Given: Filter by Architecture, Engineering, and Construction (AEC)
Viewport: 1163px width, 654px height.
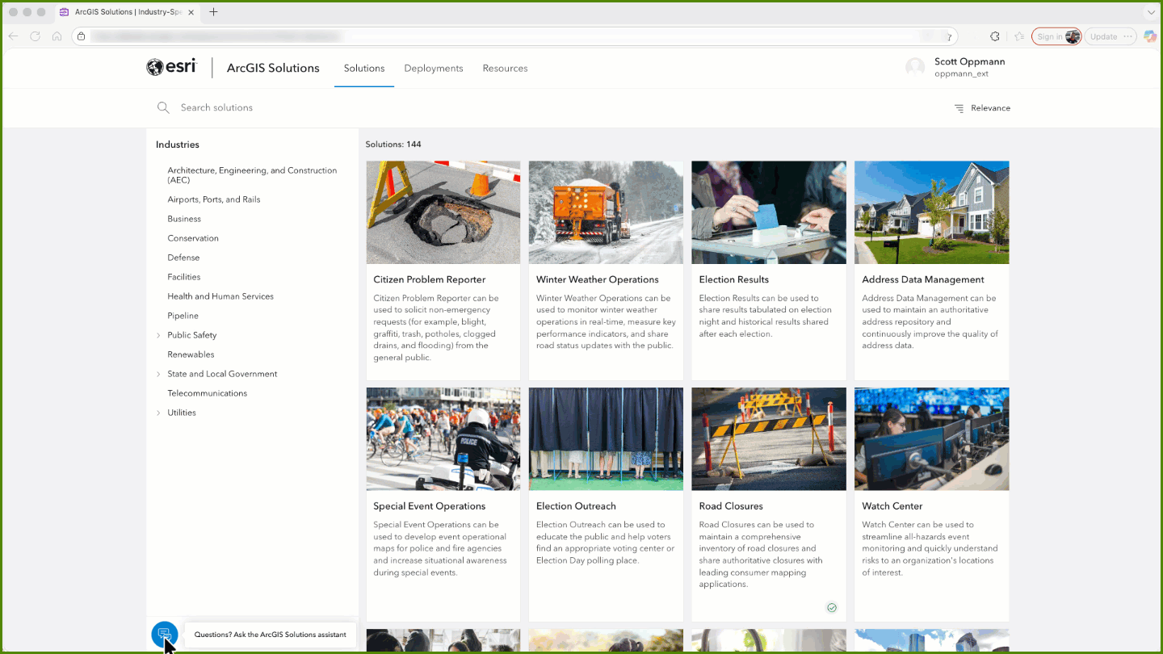Looking at the screenshot, I should click(252, 175).
